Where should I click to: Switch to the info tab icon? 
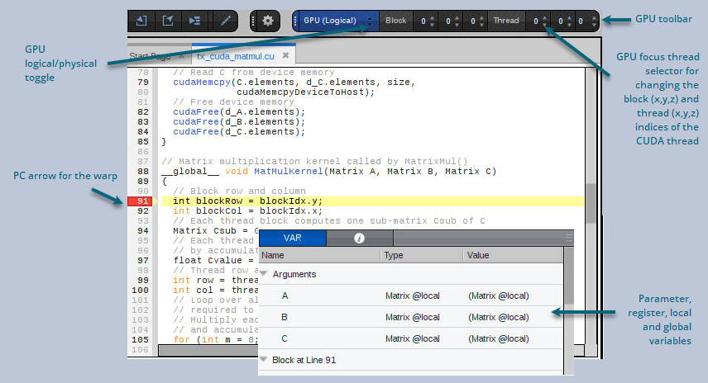(x=360, y=238)
